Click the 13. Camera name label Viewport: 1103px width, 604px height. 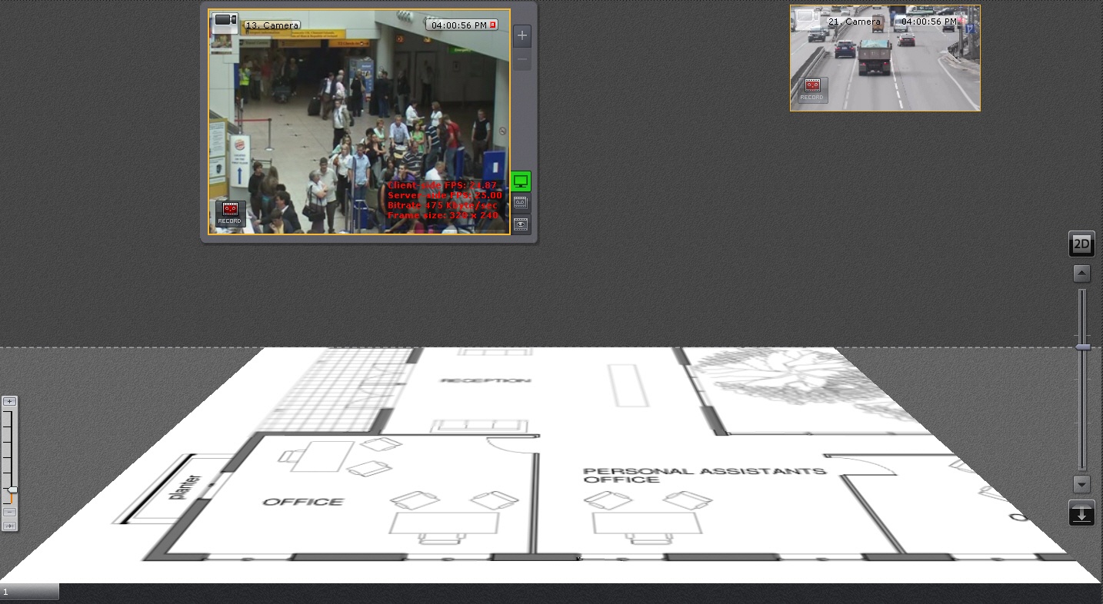pyautogui.click(x=272, y=25)
